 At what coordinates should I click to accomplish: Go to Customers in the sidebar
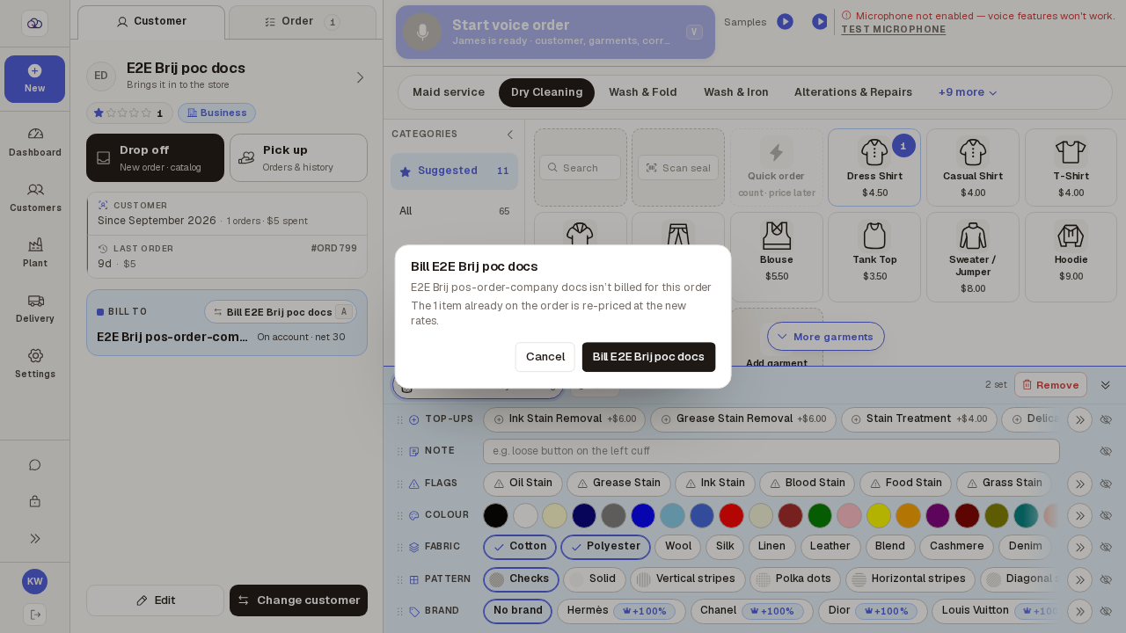coord(35,198)
